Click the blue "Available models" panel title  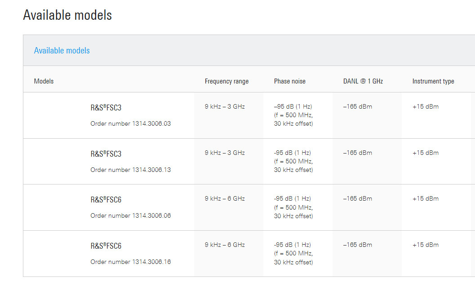[x=62, y=51]
